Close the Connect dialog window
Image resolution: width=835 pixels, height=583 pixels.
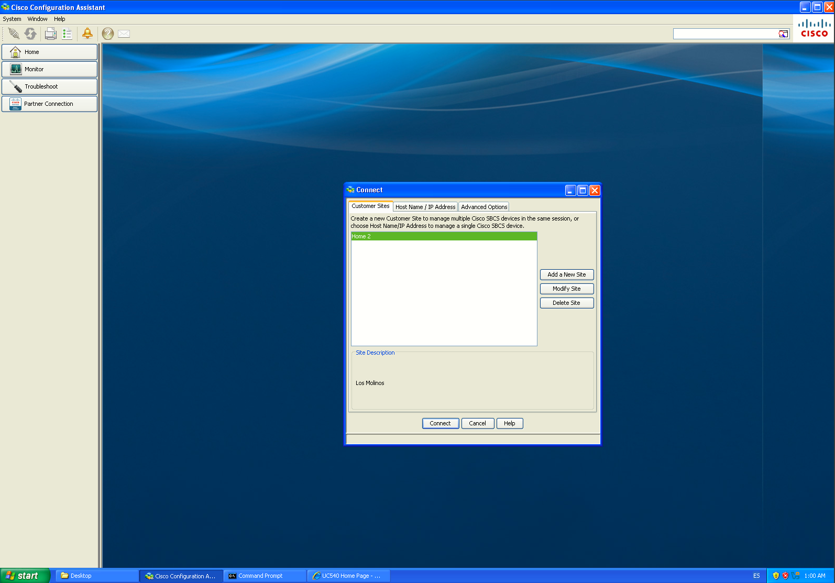[595, 190]
